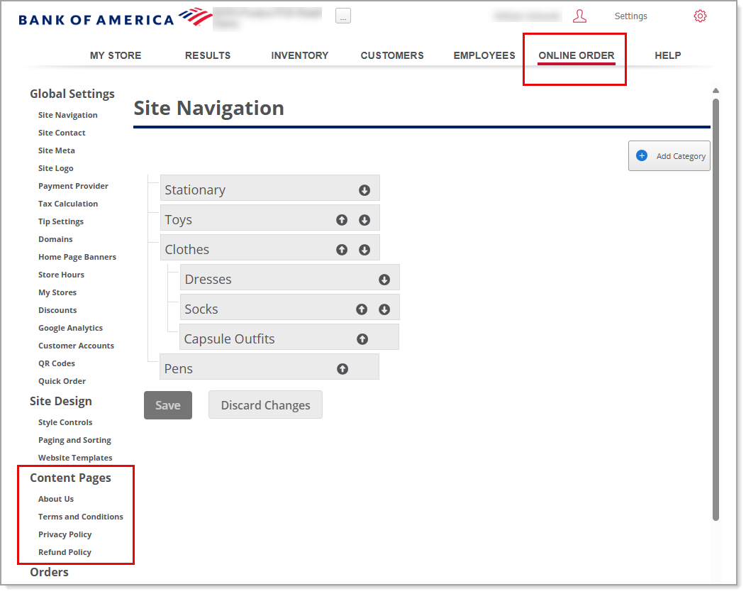This screenshot has height=594, width=746.
Task: Move Stationary category down with arrow icon
Action: click(364, 190)
